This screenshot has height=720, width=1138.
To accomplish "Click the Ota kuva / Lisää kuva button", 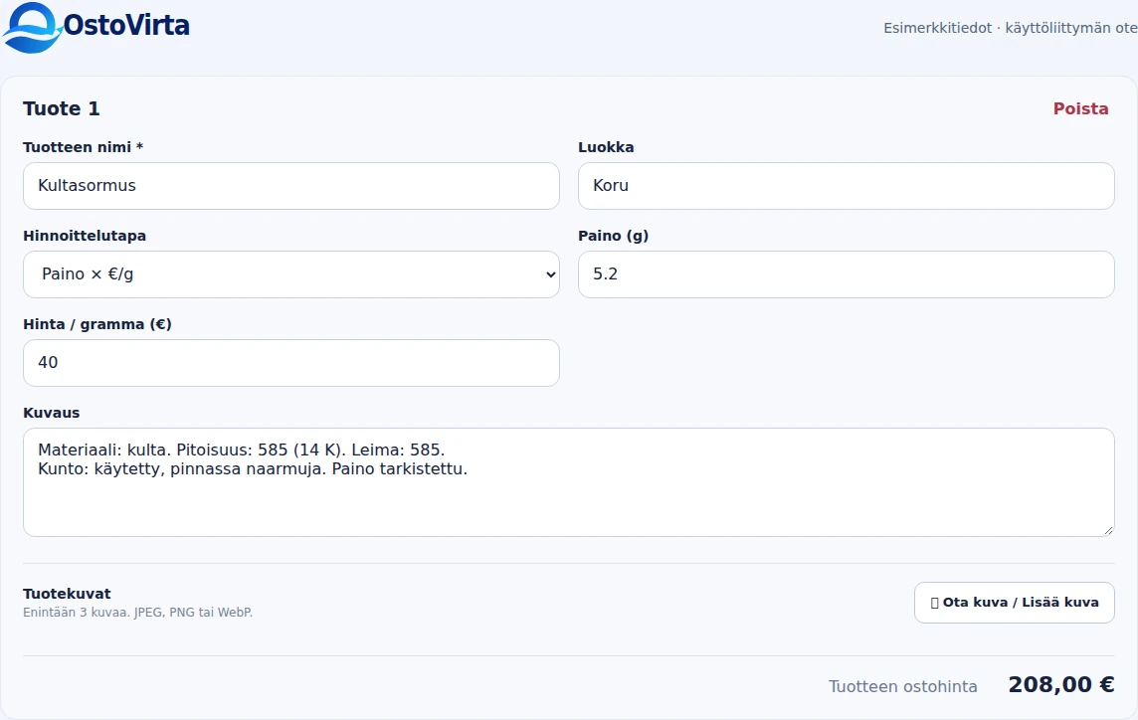I will point(1014,603).
